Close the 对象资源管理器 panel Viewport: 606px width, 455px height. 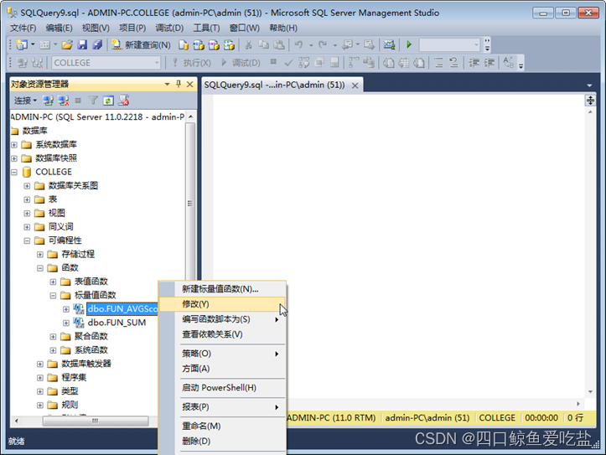tap(189, 84)
